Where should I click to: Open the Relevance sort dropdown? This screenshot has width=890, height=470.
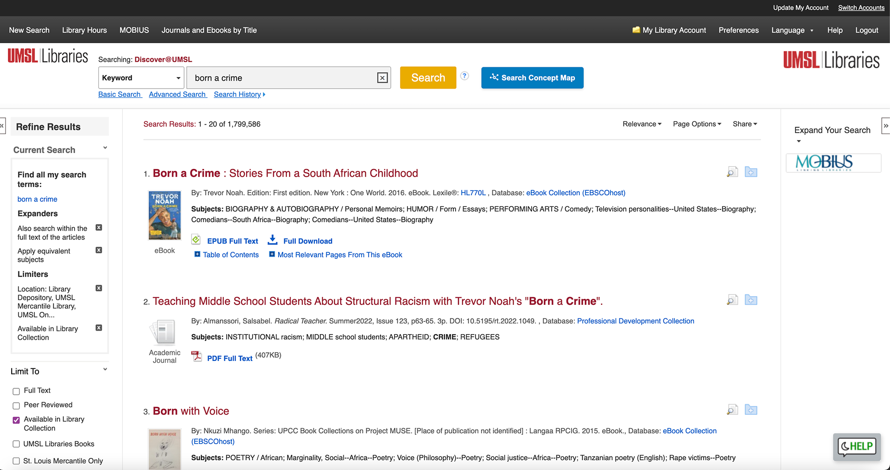pyautogui.click(x=642, y=124)
